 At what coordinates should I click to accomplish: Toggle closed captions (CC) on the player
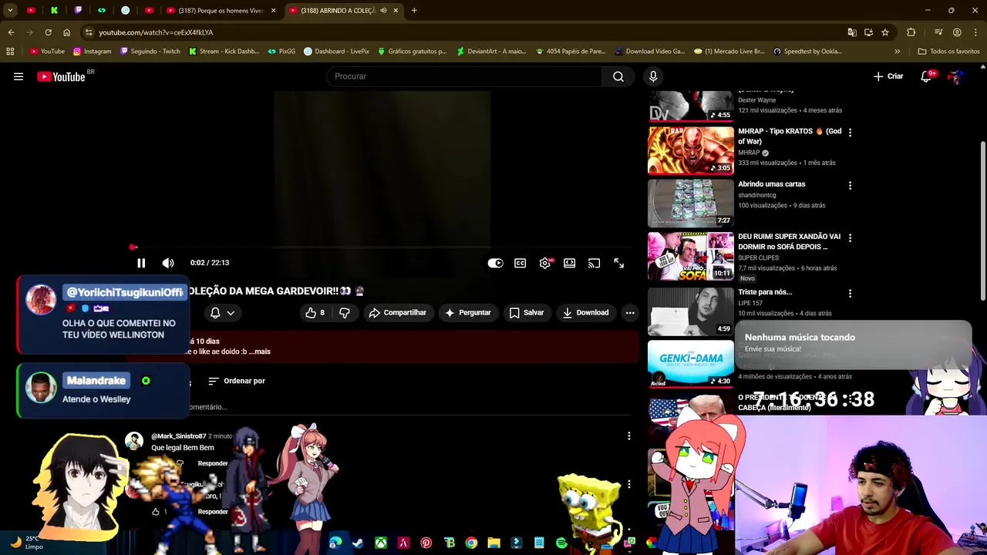click(x=520, y=263)
